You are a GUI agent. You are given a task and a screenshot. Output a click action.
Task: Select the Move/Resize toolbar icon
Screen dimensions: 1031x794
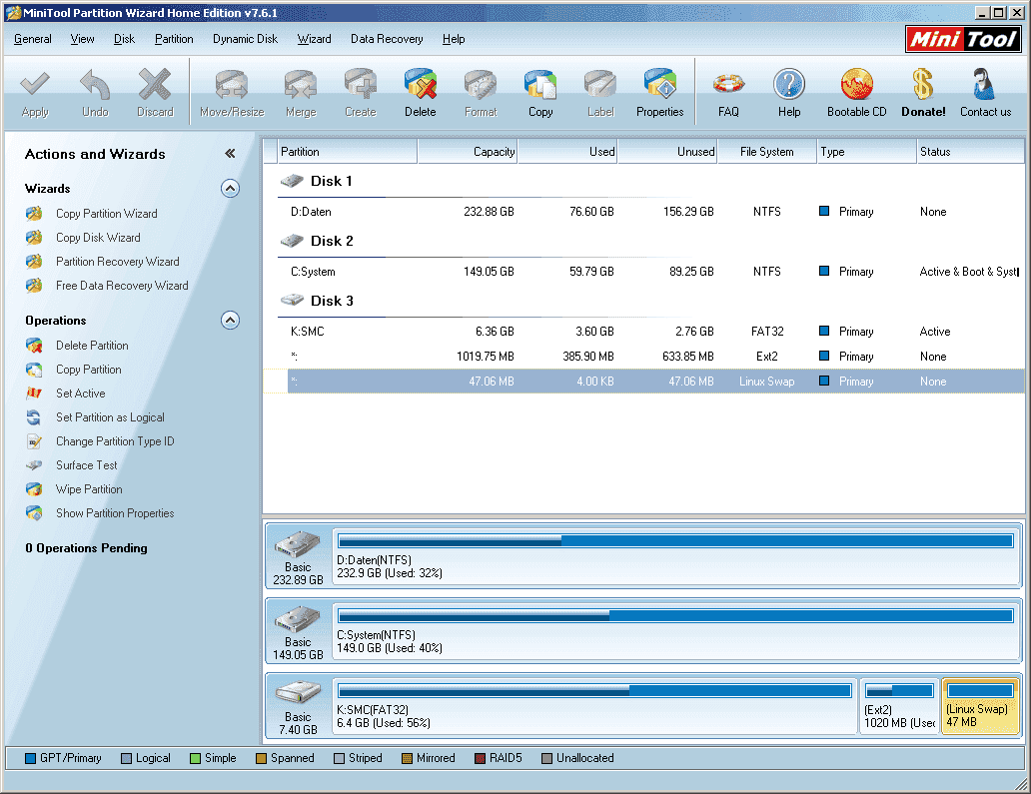pos(232,85)
